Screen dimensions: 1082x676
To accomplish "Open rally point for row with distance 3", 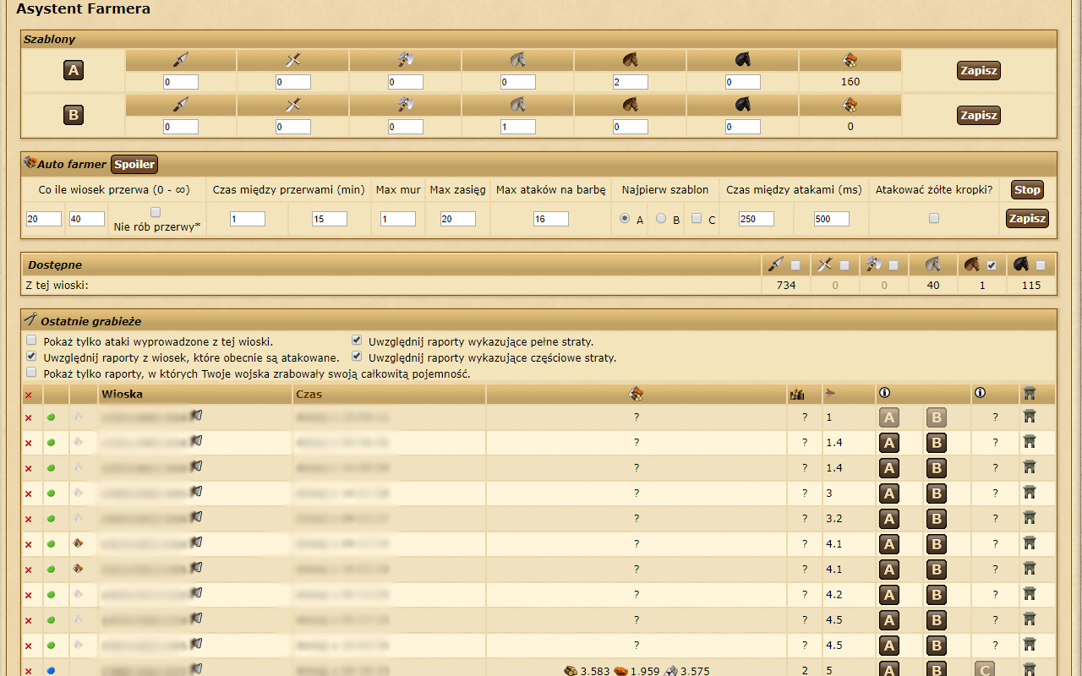I will pyautogui.click(x=1029, y=493).
